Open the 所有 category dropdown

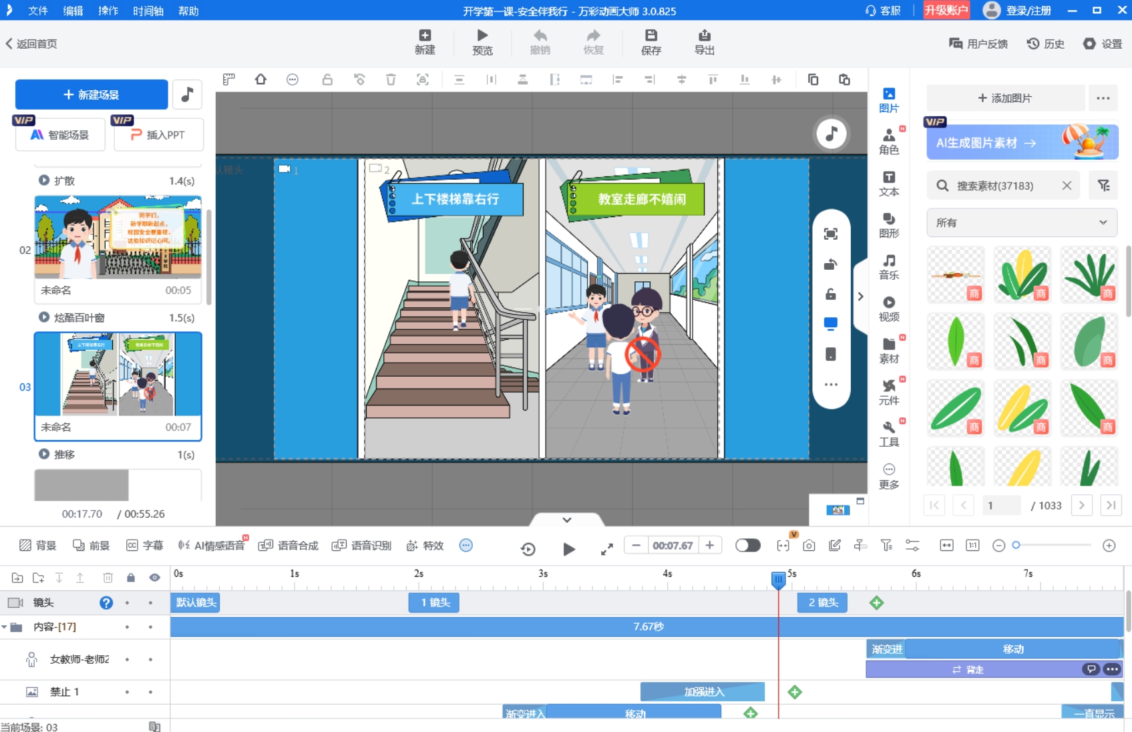(x=1021, y=222)
